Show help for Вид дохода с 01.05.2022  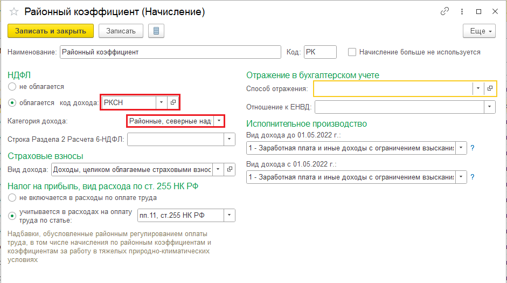click(x=473, y=177)
